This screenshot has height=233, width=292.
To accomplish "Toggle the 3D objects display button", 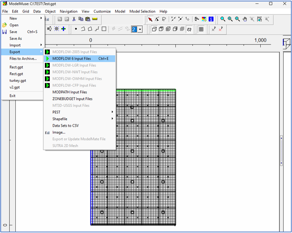I will [x=189, y=29].
